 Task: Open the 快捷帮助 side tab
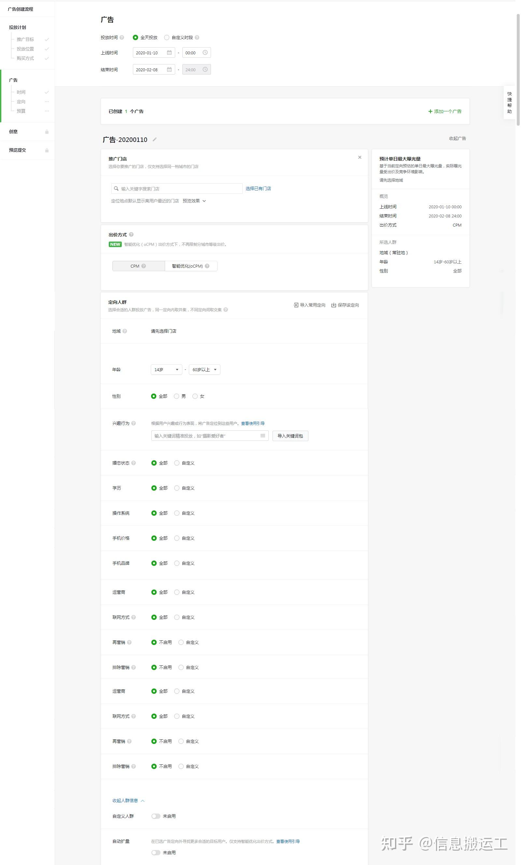click(509, 103)
